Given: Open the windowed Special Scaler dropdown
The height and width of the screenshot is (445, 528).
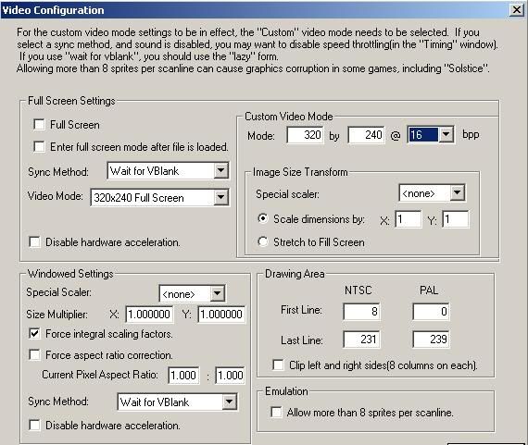Looking at the screenshot, I should (192, 294).
